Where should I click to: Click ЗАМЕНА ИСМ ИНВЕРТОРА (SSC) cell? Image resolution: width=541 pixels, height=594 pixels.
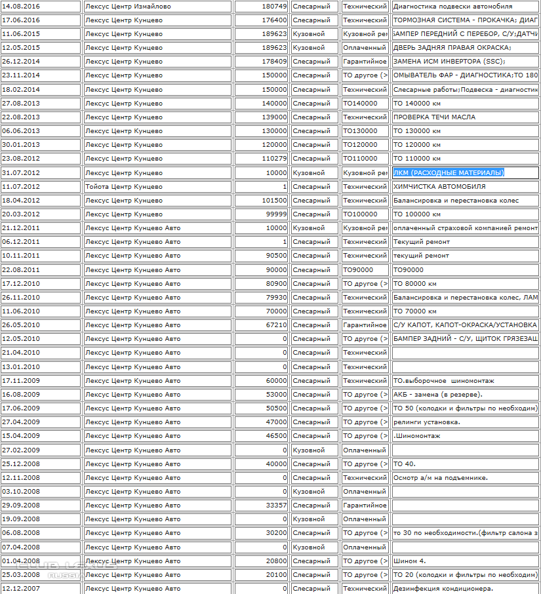click(x=465, y=62)
